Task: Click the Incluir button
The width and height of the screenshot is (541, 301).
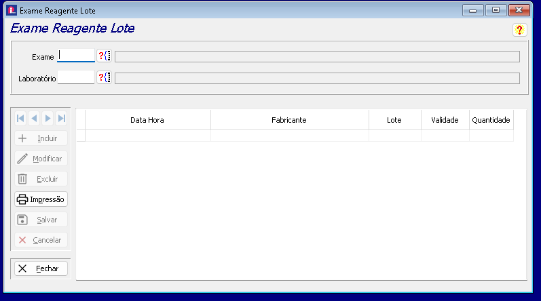Action: point(41,138)
